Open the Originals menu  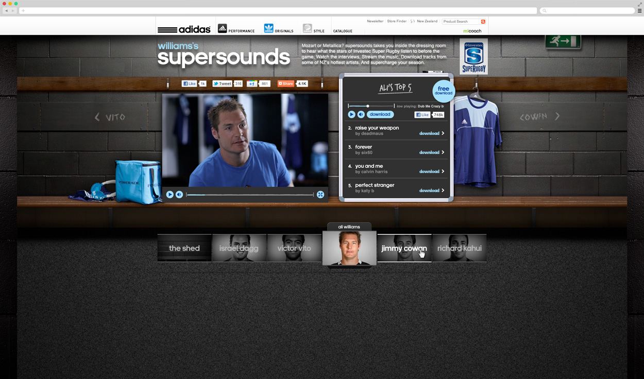pyautogui.click(x=284, y=31)
